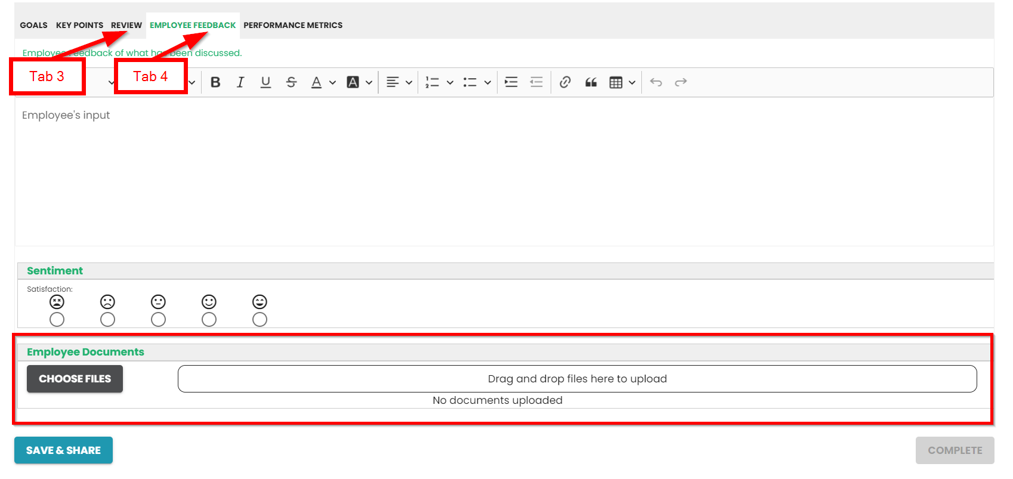1013x479 pixels.
Task: Insert a hyperlink
Action: click(x=565, y=82)
